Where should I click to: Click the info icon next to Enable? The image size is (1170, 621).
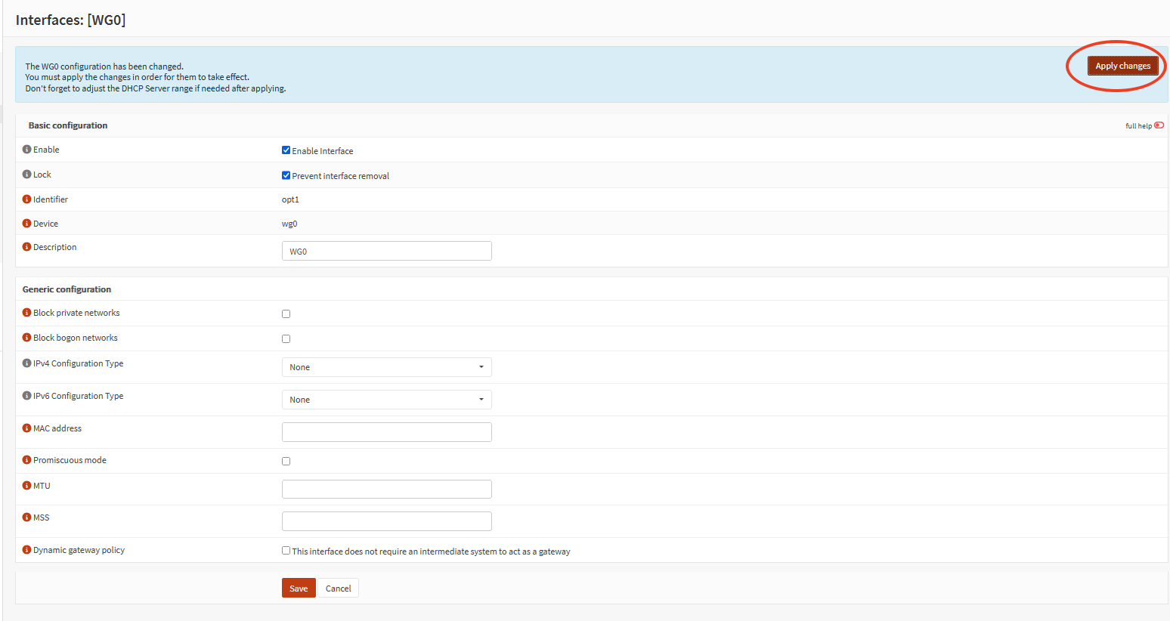coord(27,150)
